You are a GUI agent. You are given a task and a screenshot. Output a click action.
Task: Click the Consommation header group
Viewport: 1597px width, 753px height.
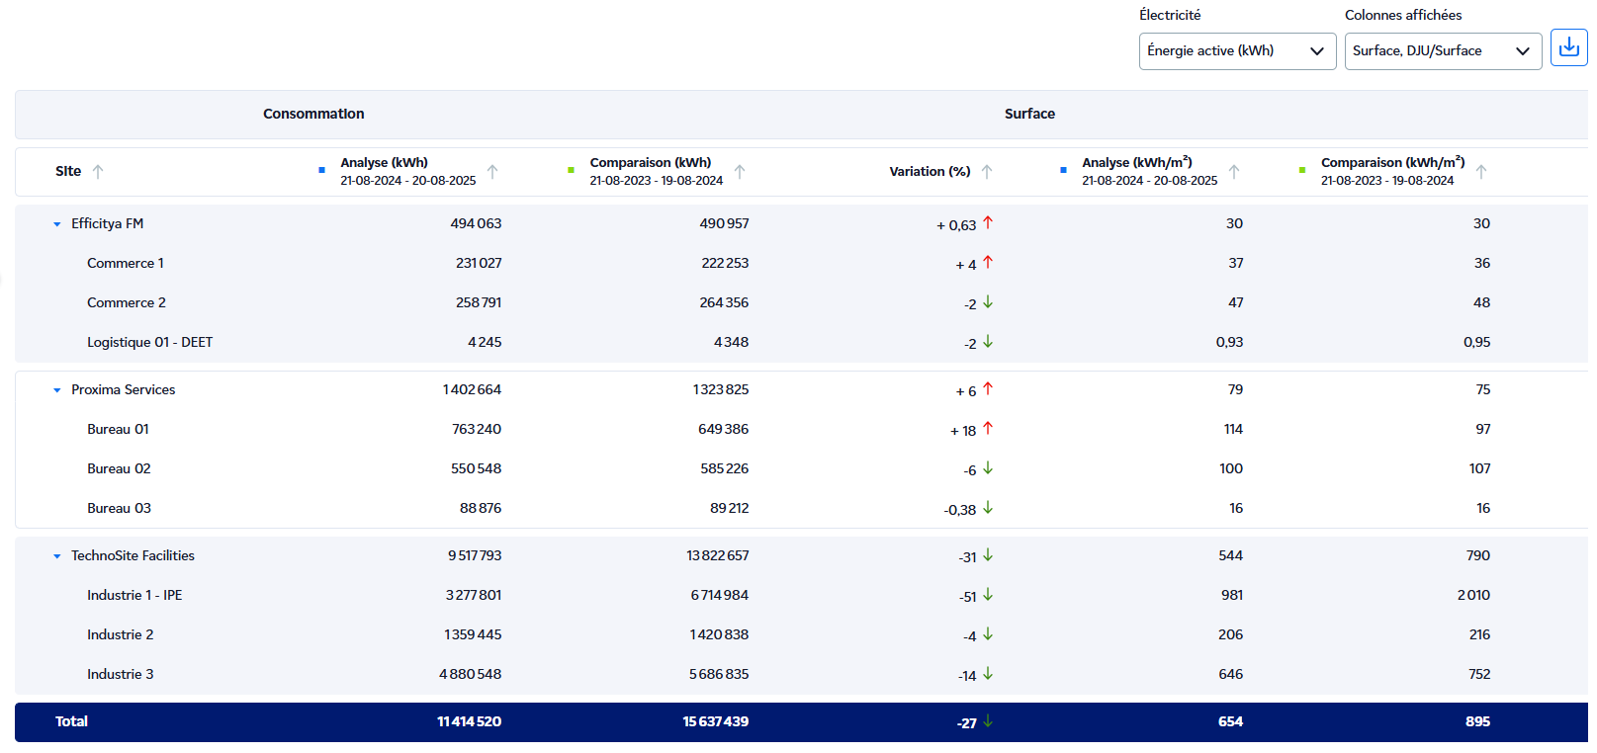point(313,115)
